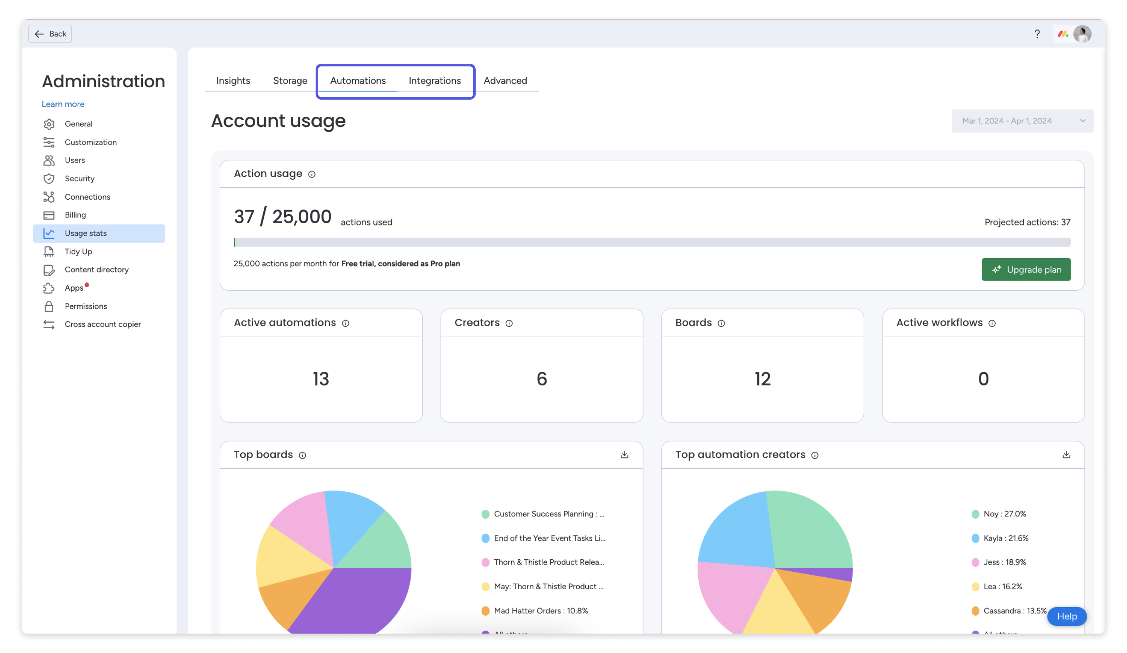Download the Top boards chart data
Screen dimensions: 1127x653
click(624, 455)
